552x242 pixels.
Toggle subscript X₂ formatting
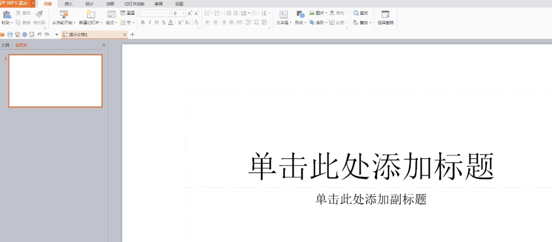(188, 23)
